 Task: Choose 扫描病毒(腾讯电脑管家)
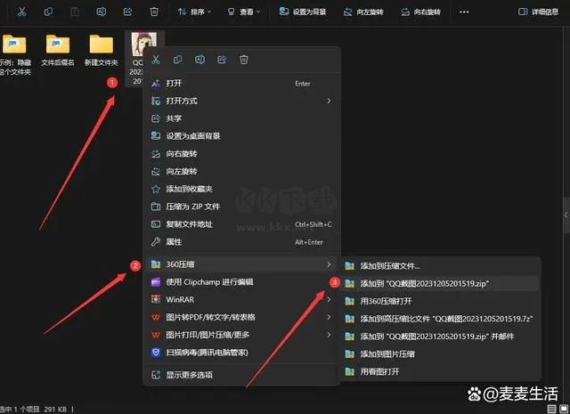[x=241, y=353]
